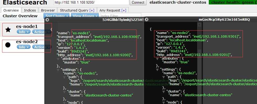Switch to the Indices tab

(x=30, y=10)
